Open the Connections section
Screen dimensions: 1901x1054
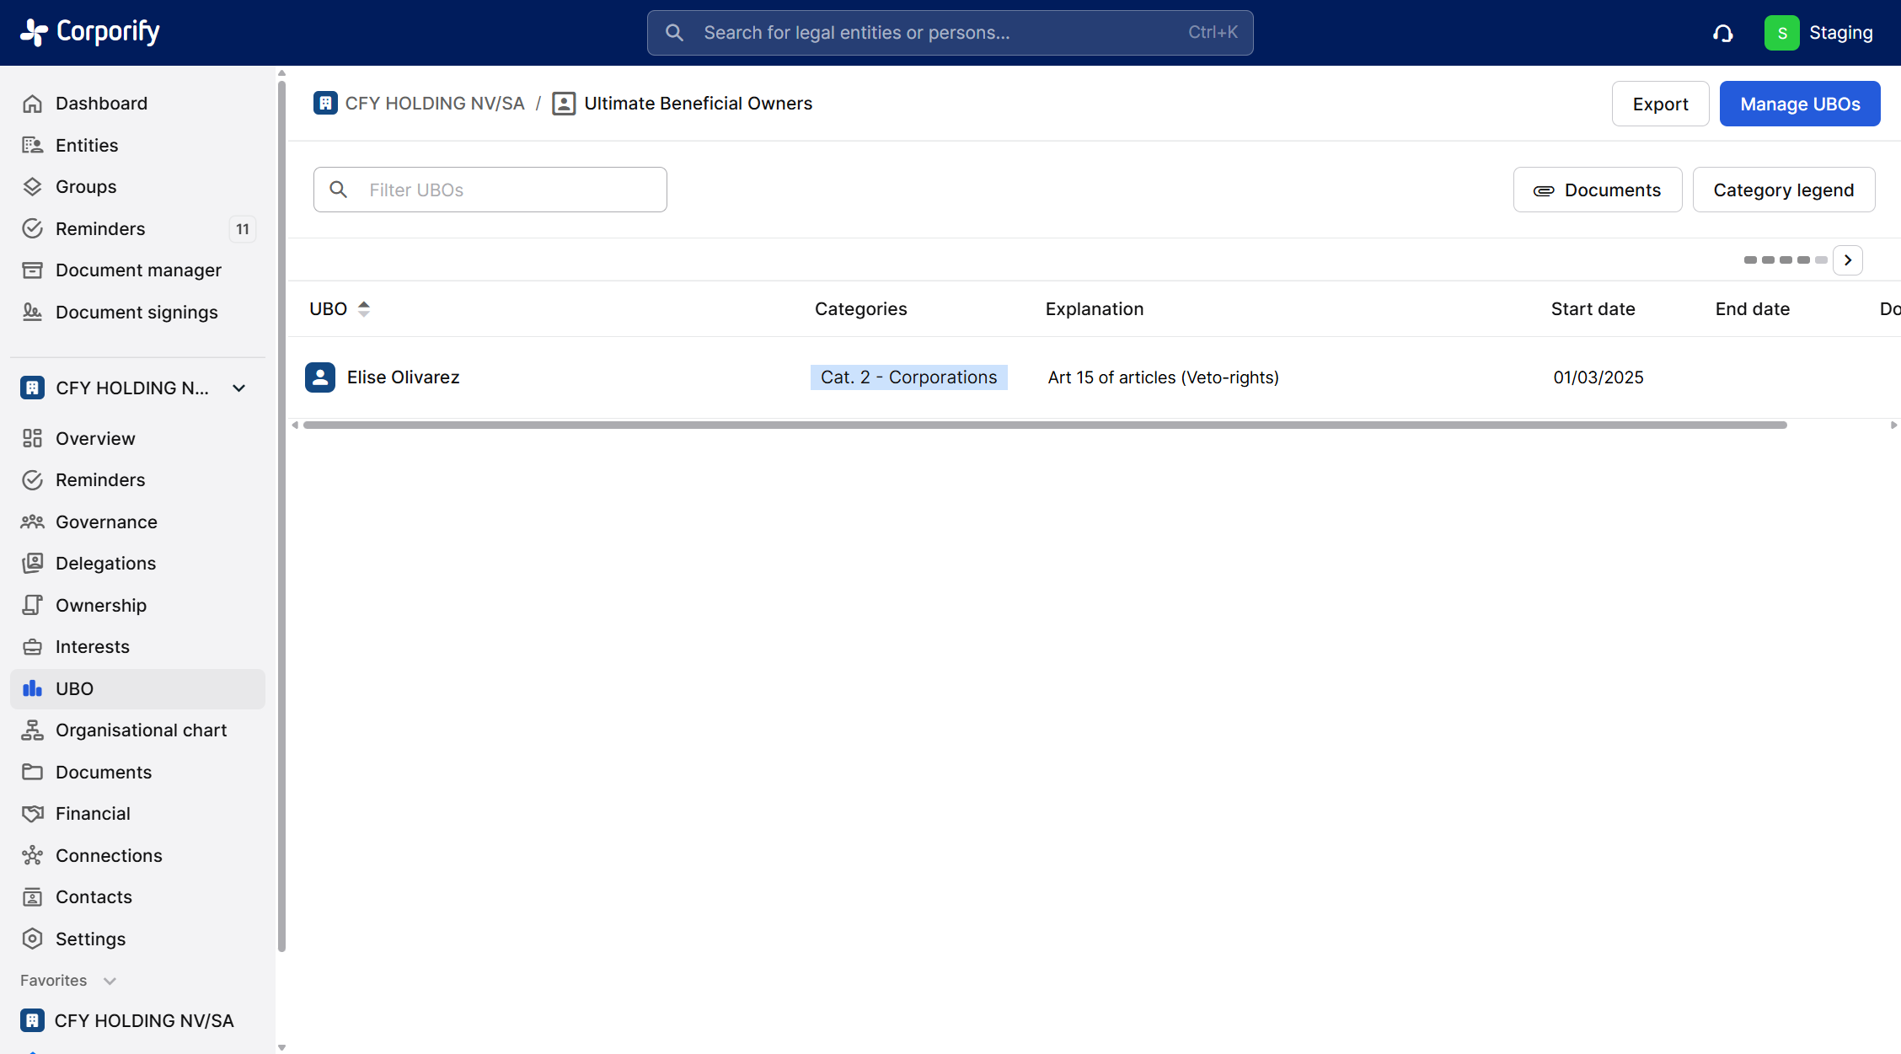click(109, 856)
